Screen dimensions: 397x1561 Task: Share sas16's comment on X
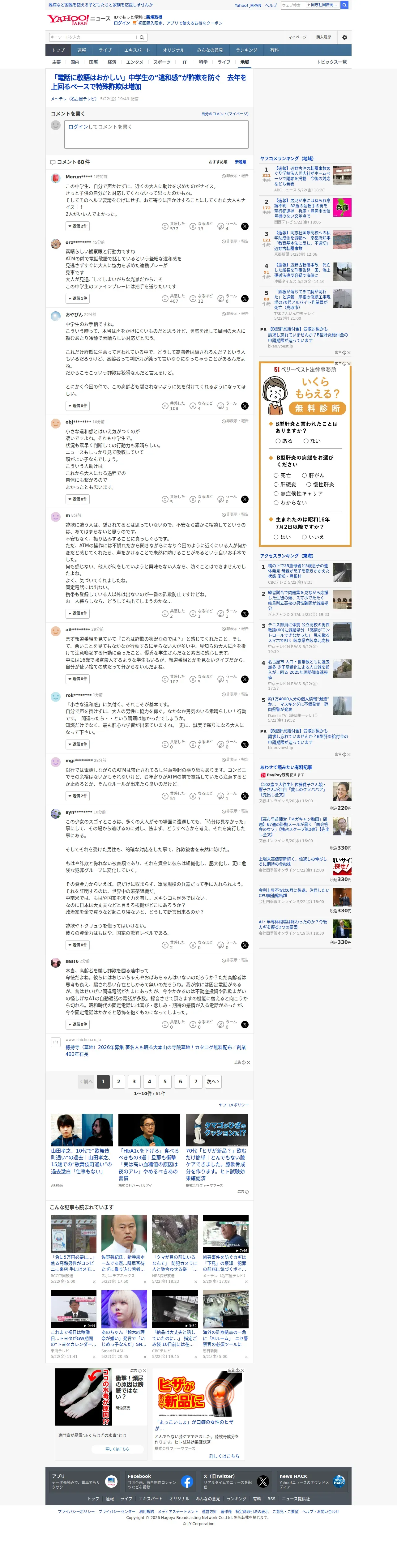[245, 1025]
